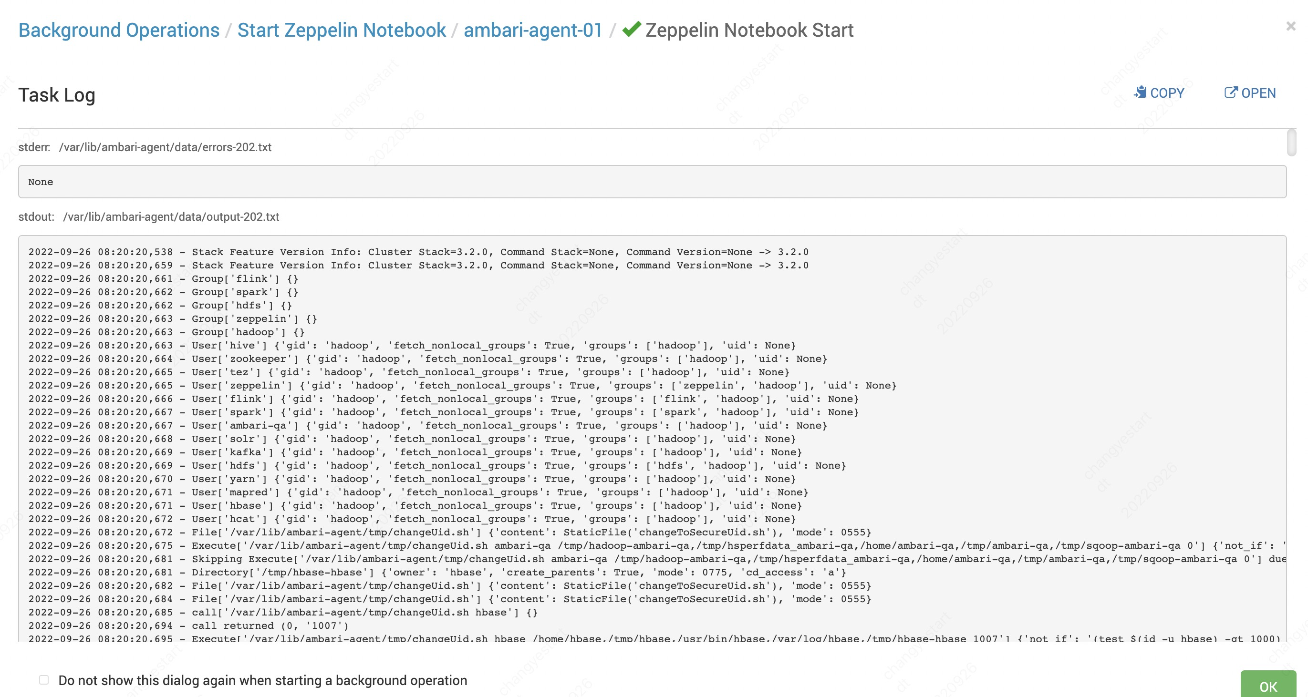Click the green checkmark success icon
1308x697 pixels.
click(631, 30)
